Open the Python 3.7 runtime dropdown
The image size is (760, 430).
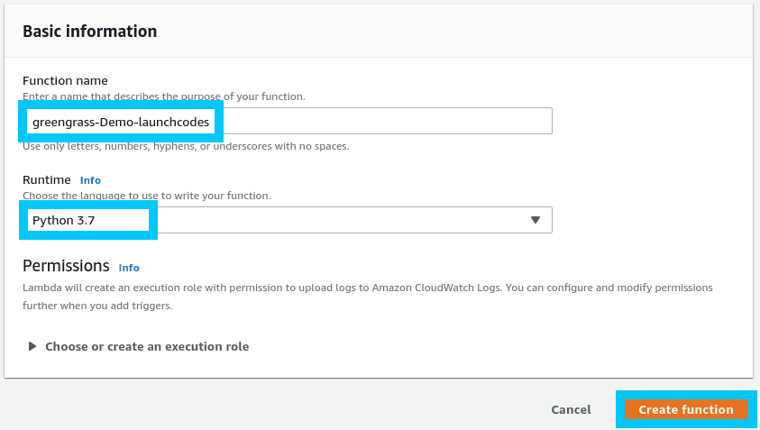[287, 220]
